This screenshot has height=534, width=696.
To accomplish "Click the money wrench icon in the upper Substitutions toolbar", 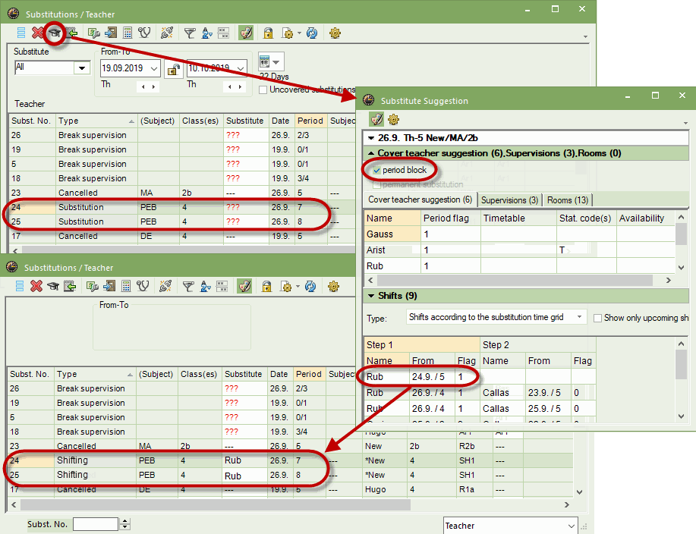I will click(94, 33).
